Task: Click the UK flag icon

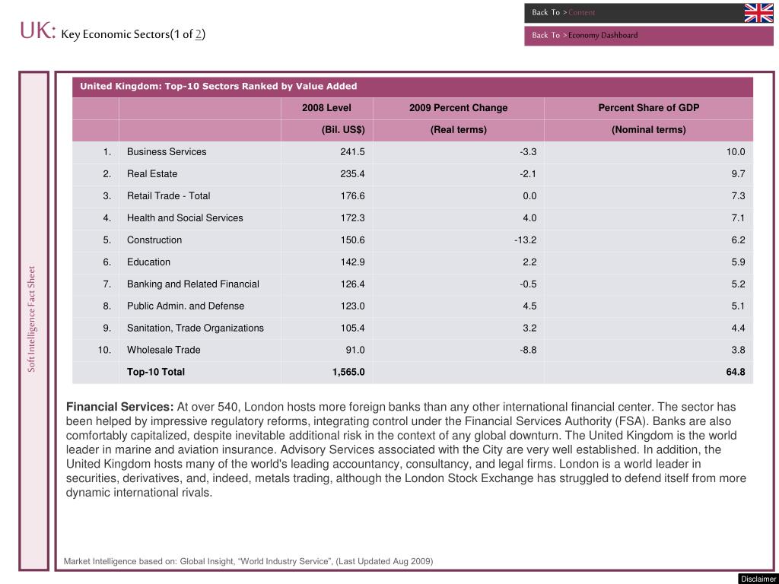Action: (x=758, y=13)
